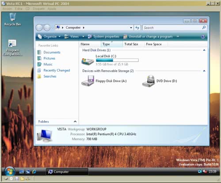Open address bar history dropdown arrow
This screenshot has height=183, width=221.
click(131, 28)
